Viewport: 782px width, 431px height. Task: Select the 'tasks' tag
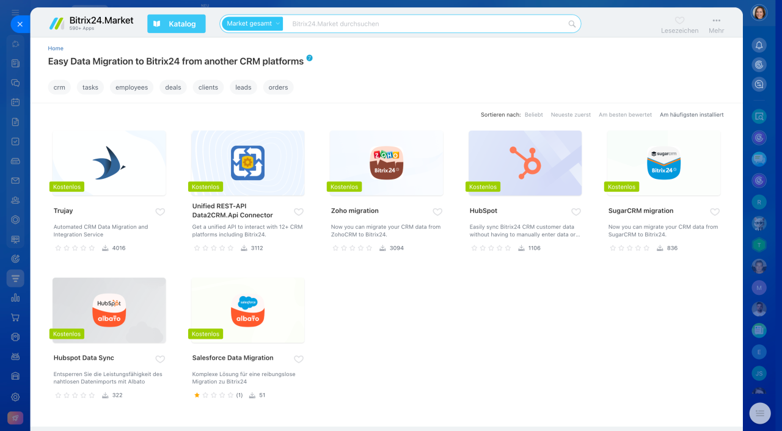pyautogui.click(x=90, y=87)
